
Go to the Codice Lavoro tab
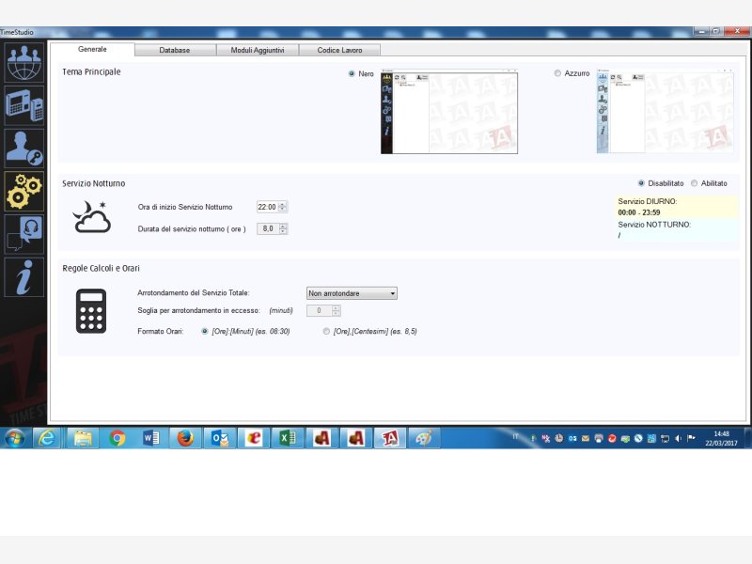pos(339,50)
